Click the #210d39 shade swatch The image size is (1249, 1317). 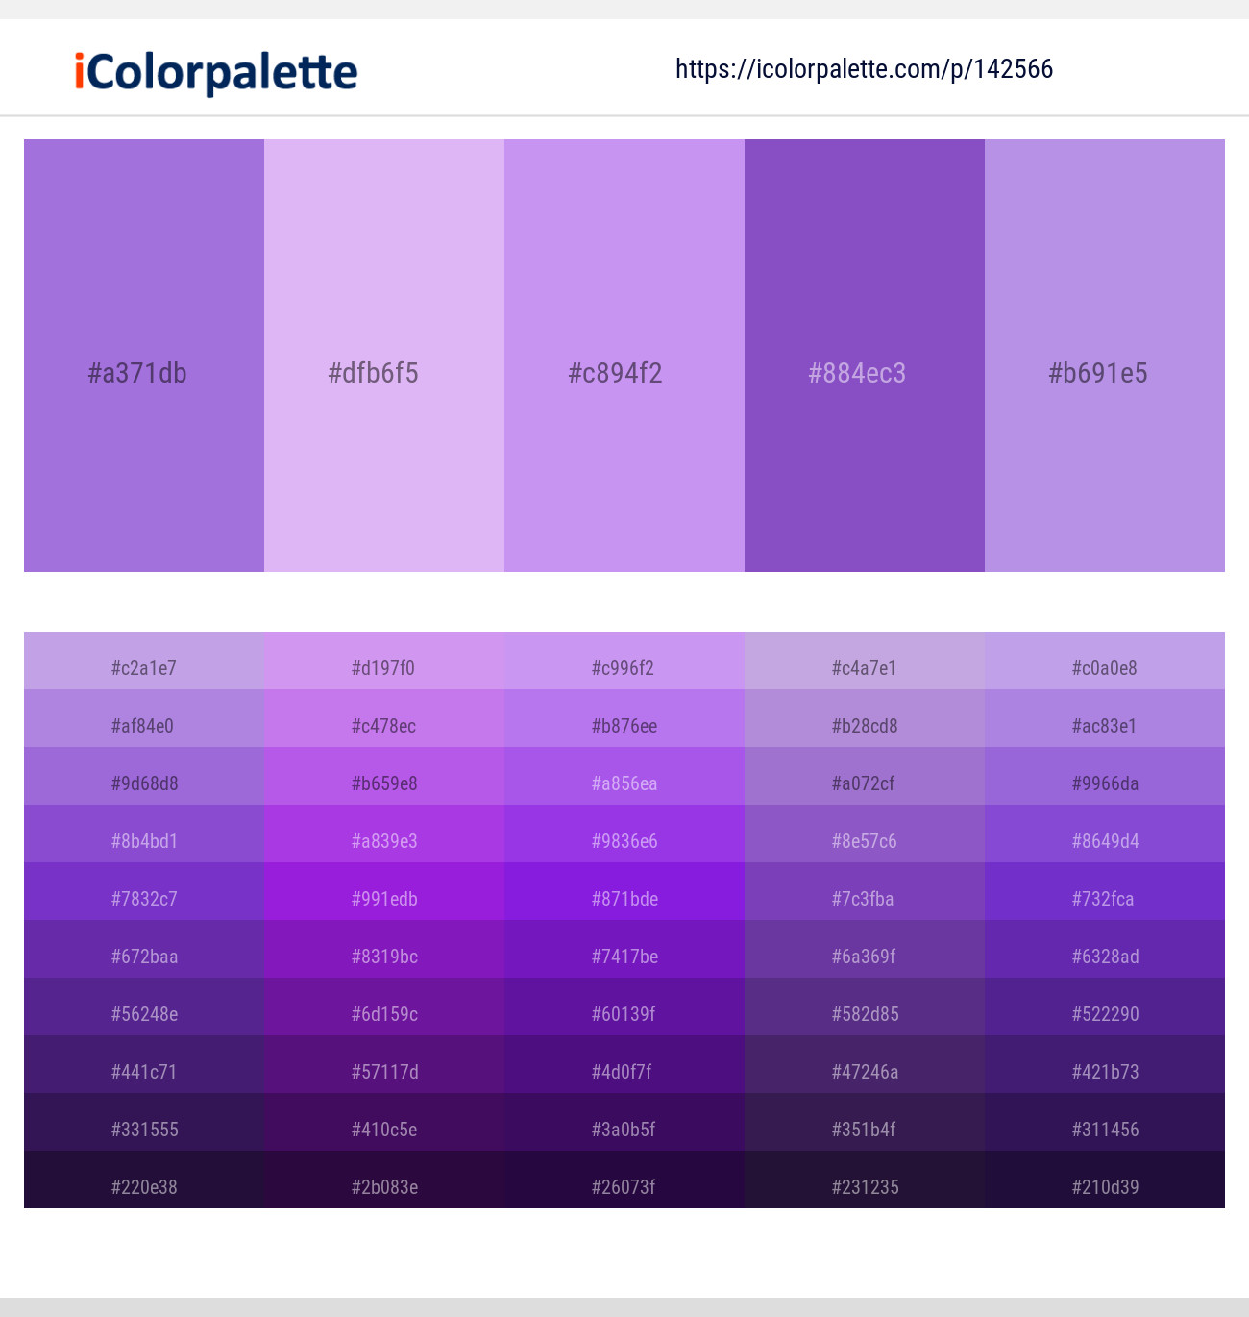click(1104, 1186)
